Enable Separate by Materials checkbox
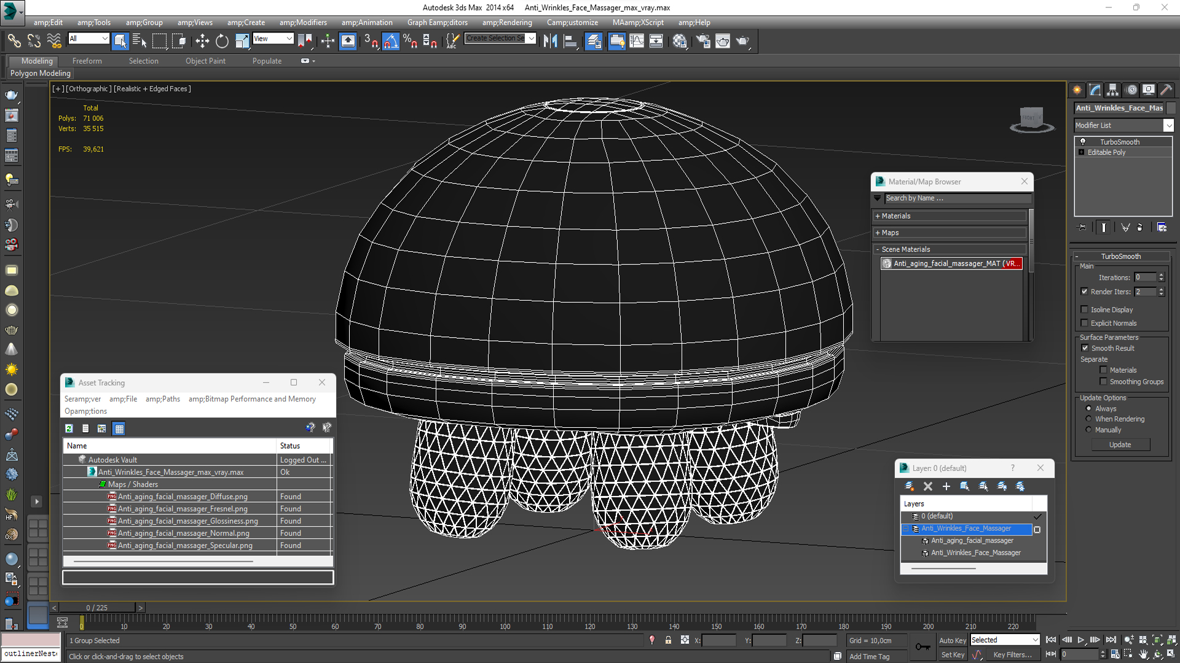The height and width of the screenshot is (663, 1180). coord(1103,370)
